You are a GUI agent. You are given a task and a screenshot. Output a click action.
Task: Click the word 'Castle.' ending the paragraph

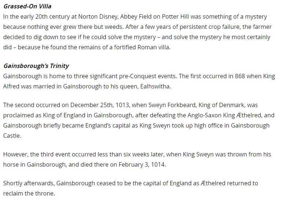pyautogui.click(x=12, y=136)
